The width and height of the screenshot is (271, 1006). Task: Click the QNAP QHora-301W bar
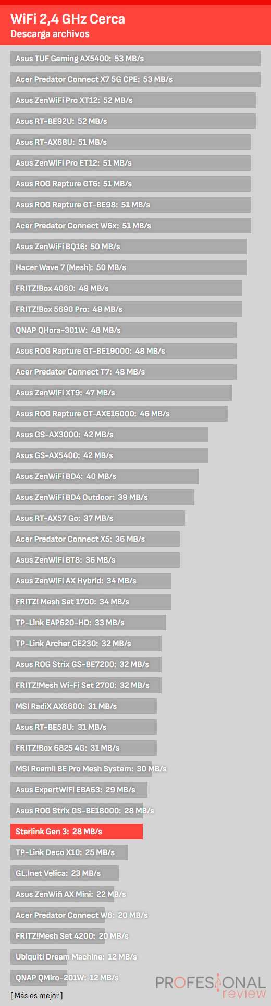click(x=124, y=330)
